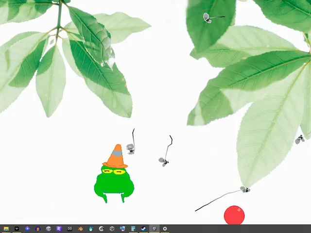Select the active game taskbar icon
Image resolution: width=311 pixels, height=233 pixels.
point(155,229)
